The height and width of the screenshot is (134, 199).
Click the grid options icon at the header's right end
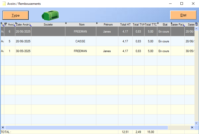196,24
